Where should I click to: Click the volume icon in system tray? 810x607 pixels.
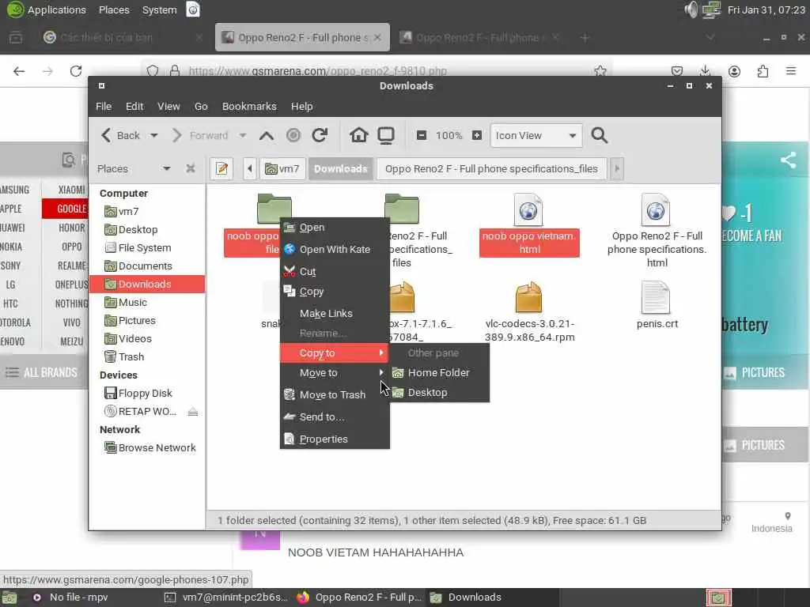tap(691, 9)
